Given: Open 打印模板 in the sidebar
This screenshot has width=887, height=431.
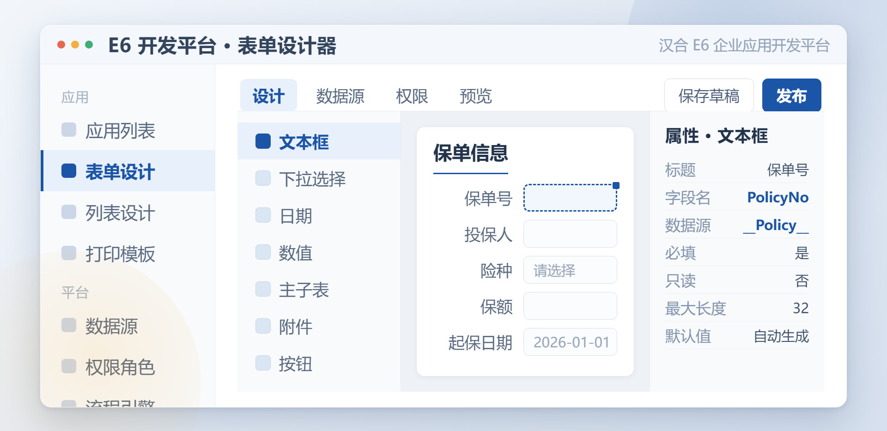Looking at the screenshot, I should click(x=128, y=254).
